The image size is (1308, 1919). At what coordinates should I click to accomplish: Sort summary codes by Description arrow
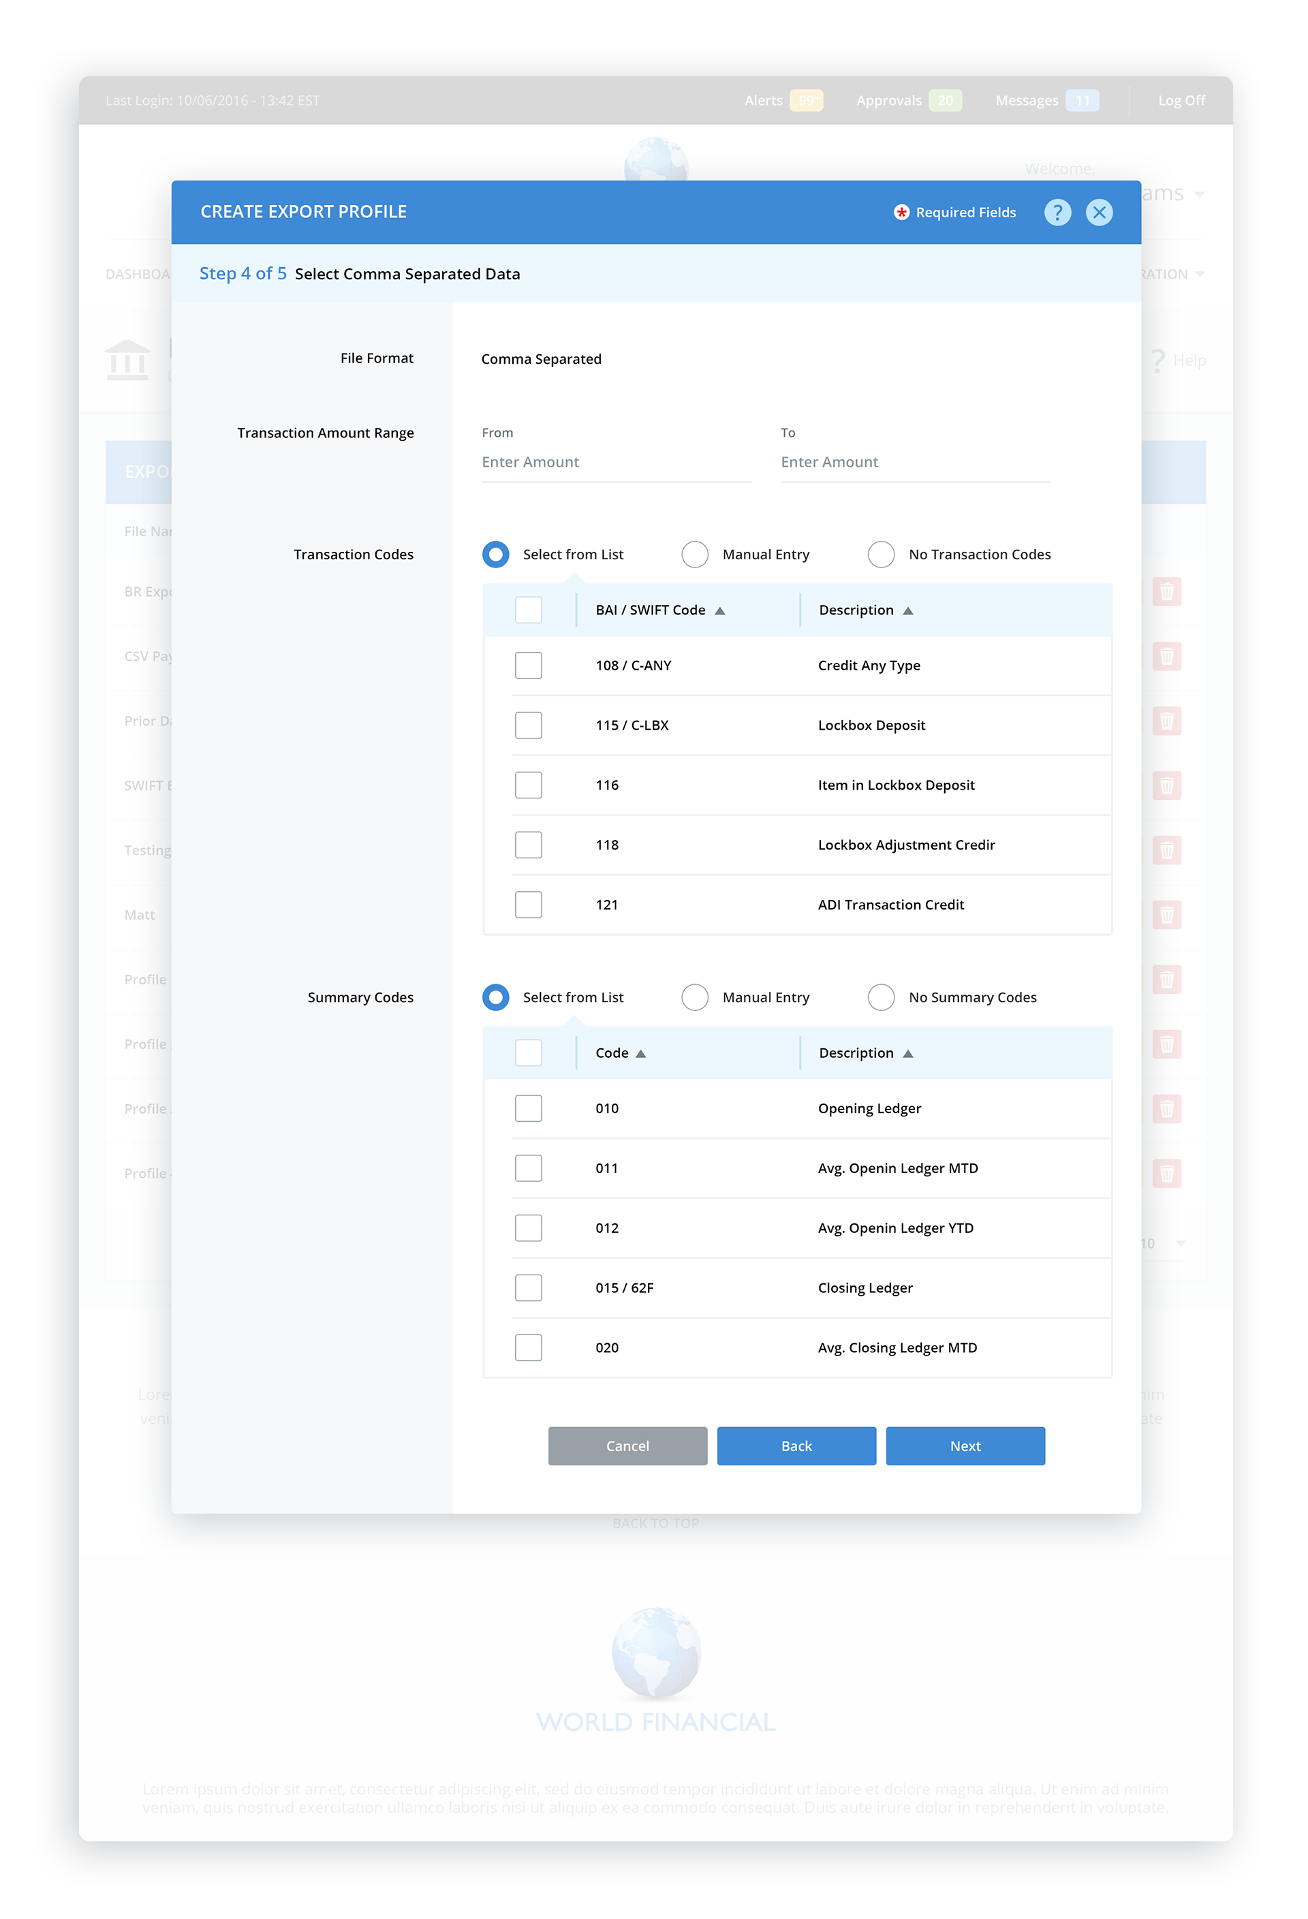click(x=907, y=1054)
